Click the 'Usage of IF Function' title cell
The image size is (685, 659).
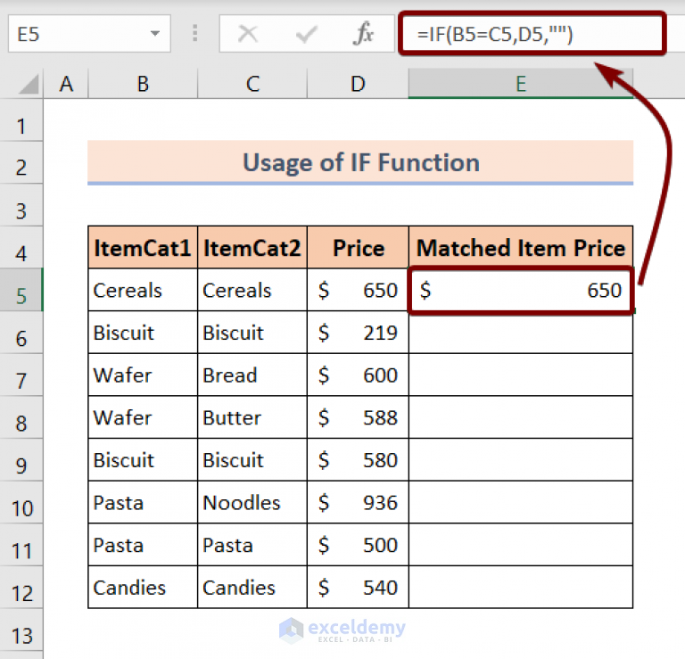360,162
